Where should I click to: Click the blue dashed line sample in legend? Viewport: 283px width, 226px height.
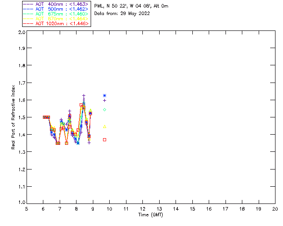(28, 9)
